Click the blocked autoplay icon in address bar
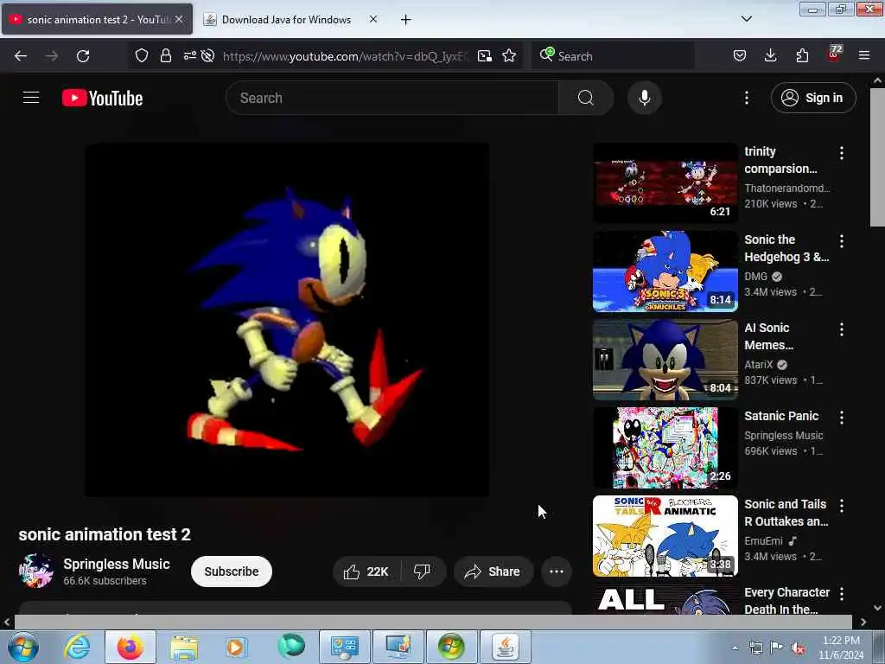The height and width of the screenshot is (664, 885). 207,56
